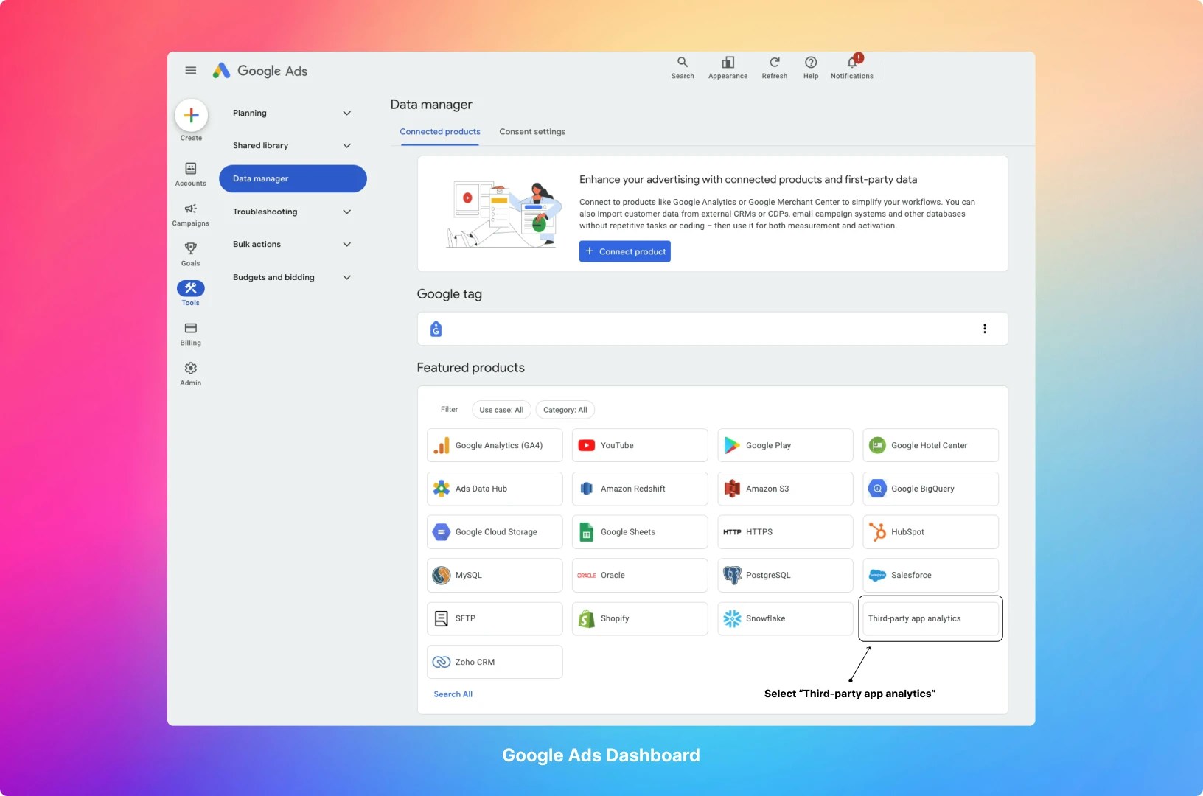
Task: Select the Google Analytics (GA4) product
Action: [x=495, y=445]
